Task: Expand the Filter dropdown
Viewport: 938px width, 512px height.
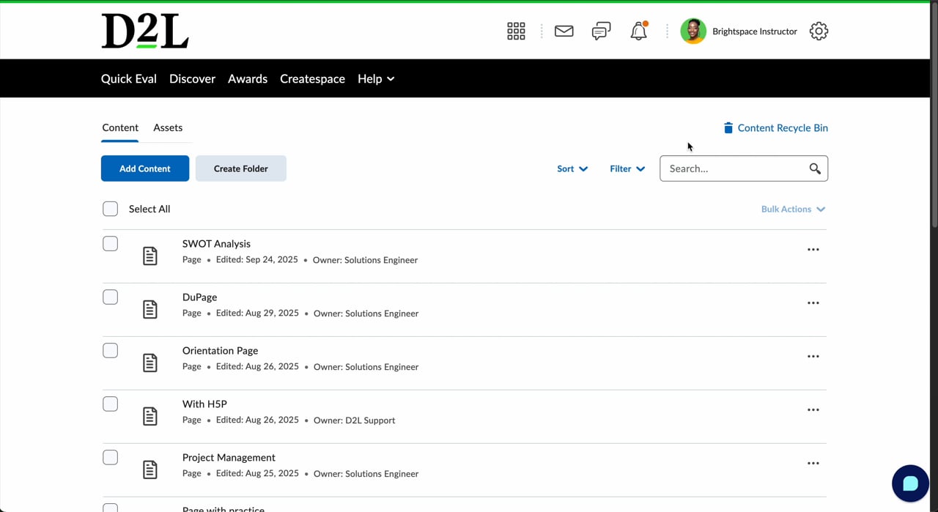Action: (627, 168)
